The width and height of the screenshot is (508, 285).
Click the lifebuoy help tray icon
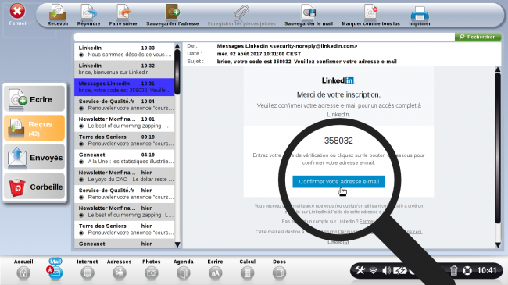coord(467,270)
